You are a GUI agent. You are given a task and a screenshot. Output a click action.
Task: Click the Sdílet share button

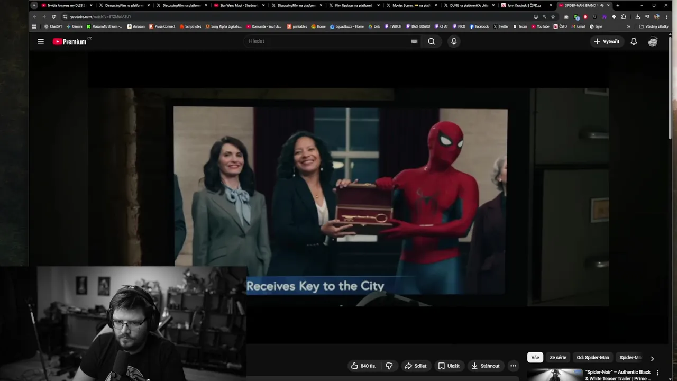416,366
